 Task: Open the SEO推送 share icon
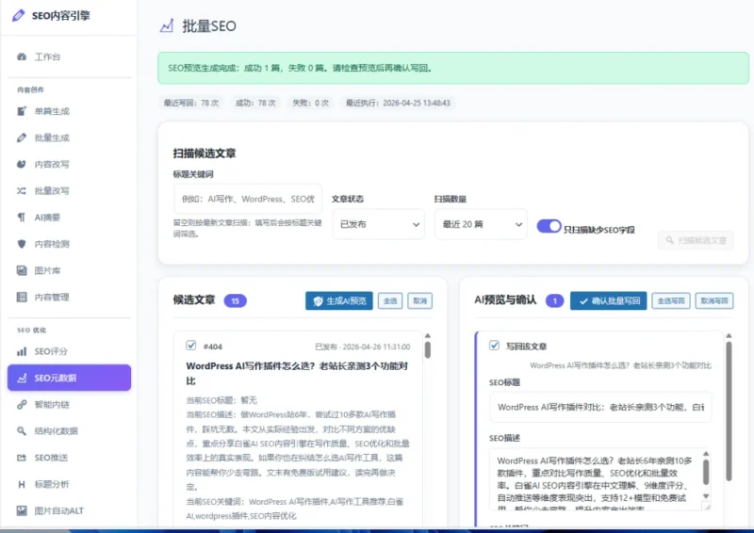click(22, 458)
